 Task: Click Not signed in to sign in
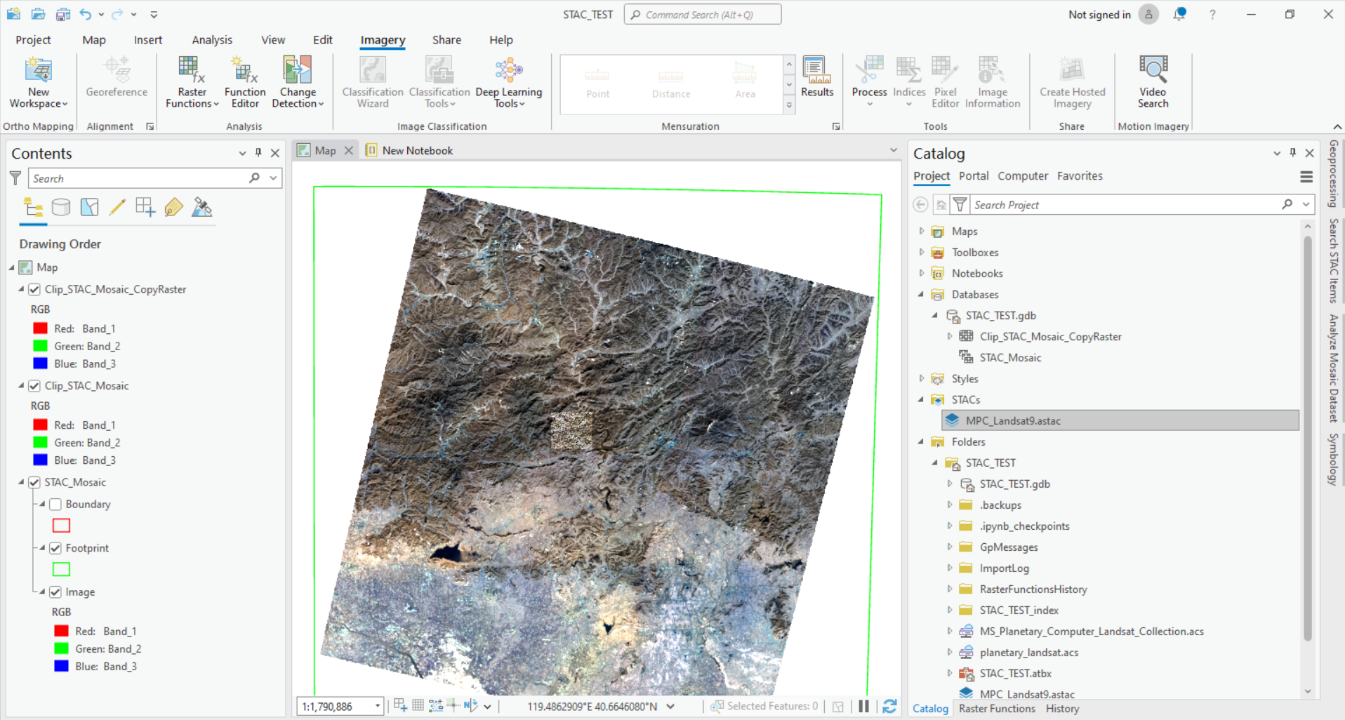pyautogui.click(x=1099, y=14)
